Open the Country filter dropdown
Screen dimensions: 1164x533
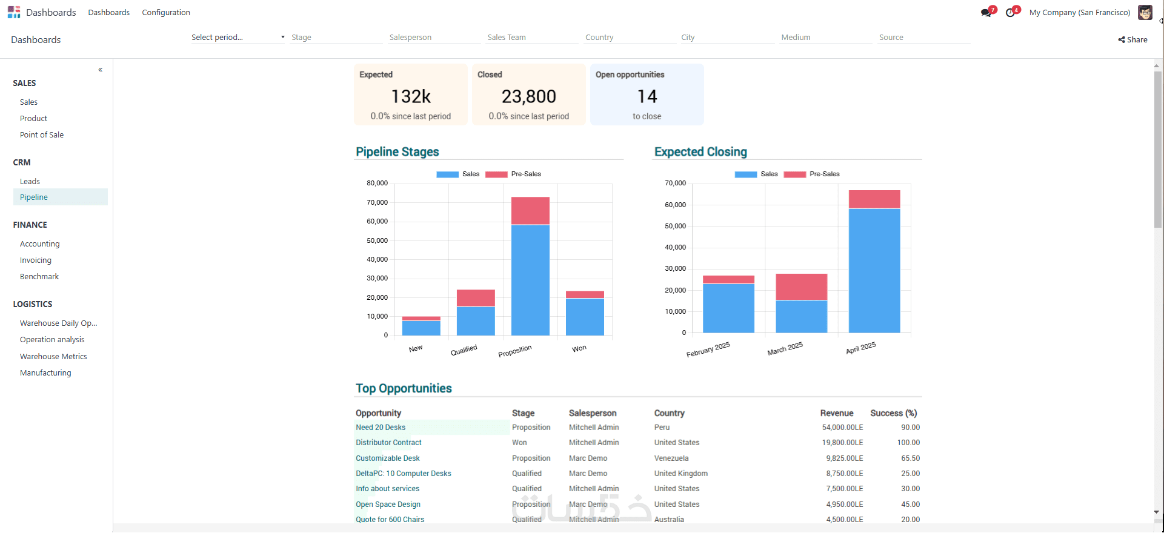point(631,38)
